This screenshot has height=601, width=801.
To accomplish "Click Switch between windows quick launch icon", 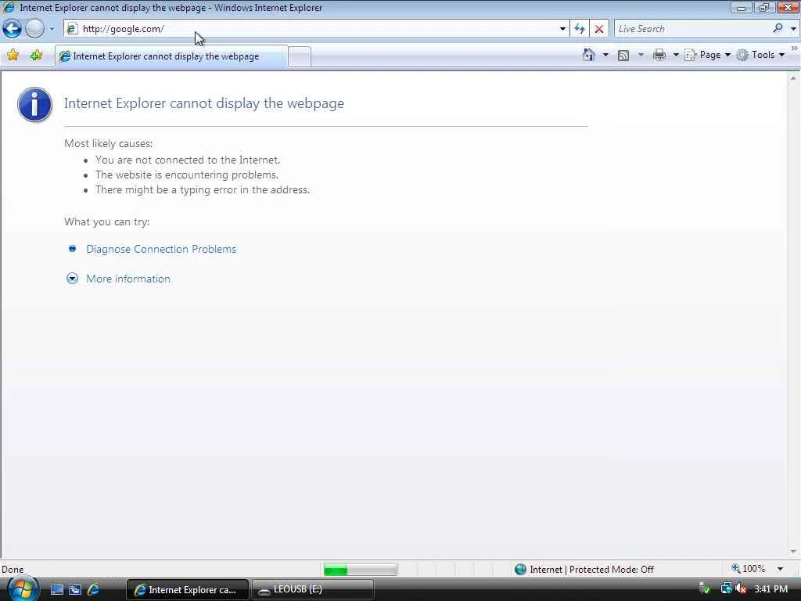I will pos(75,590).
